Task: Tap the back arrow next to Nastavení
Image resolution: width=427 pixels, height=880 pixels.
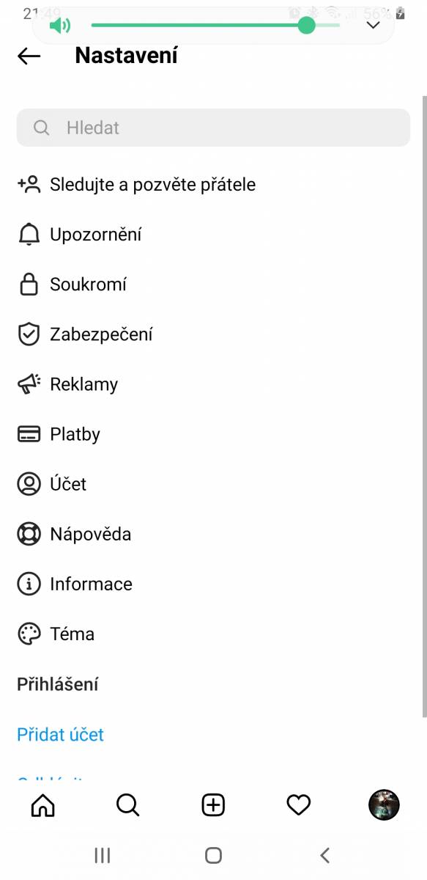Action: point(29,56)
